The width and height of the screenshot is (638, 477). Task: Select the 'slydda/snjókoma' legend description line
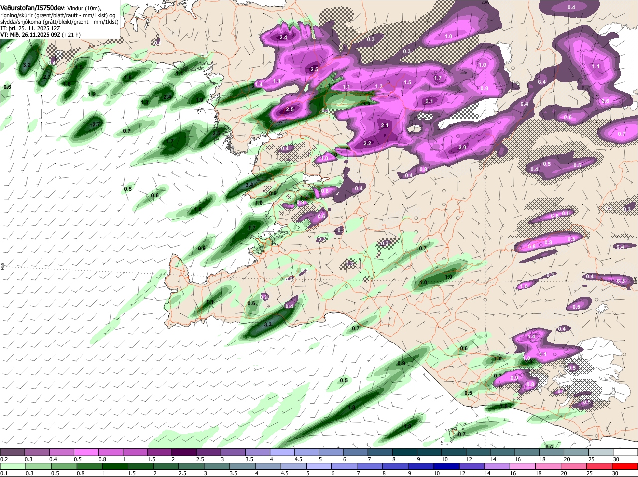point(59,22)
